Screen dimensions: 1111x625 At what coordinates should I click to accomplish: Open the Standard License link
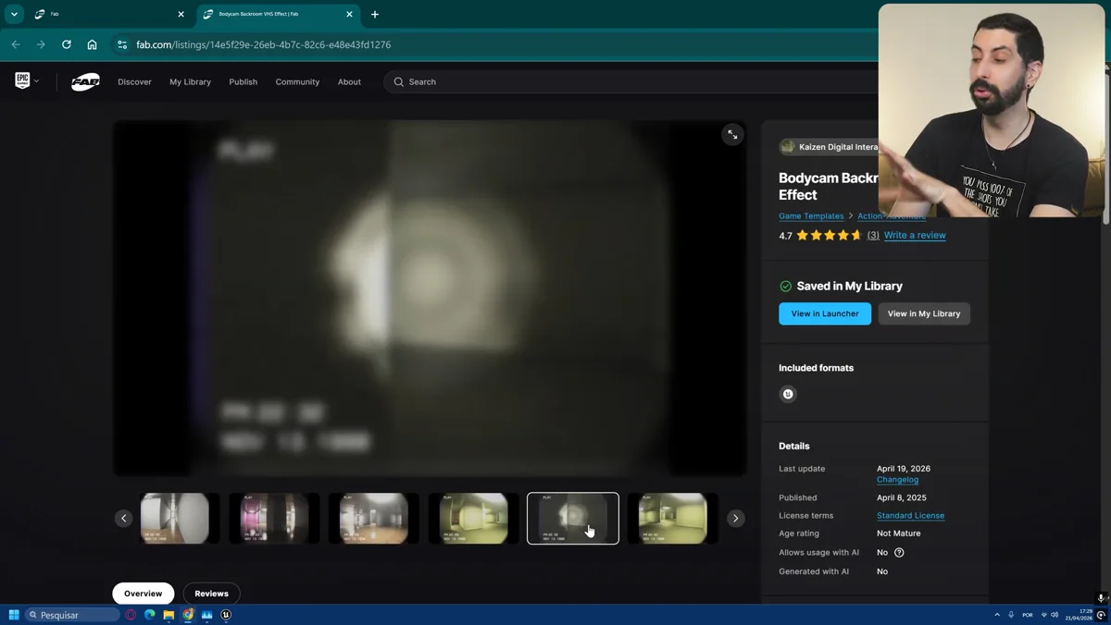910,515
